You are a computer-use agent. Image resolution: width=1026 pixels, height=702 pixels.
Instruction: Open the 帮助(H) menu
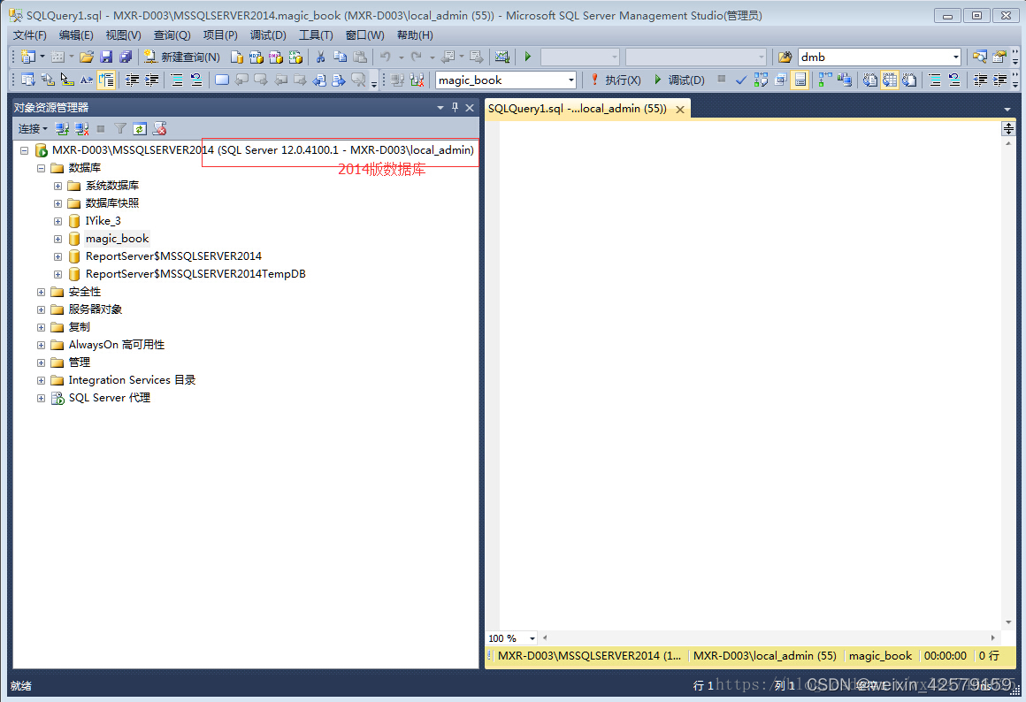click(415, 35)
